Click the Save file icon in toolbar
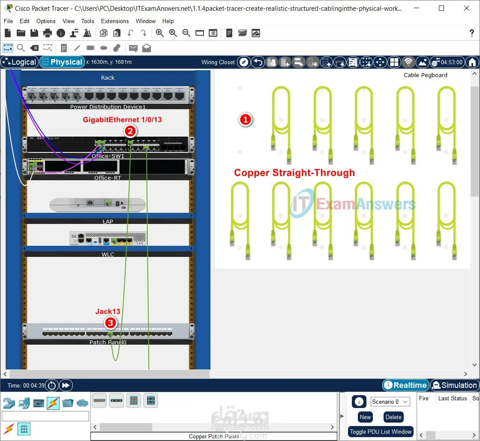480x441 pixels. (34, 33)
